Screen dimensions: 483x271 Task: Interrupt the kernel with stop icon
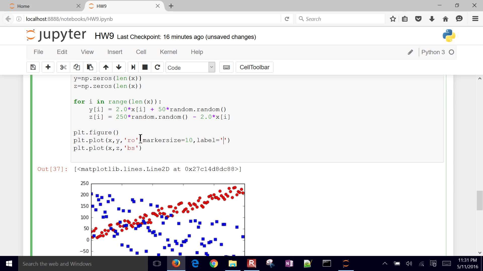145,67
